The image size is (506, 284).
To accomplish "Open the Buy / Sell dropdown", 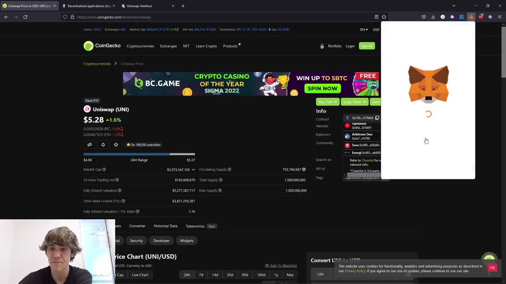I will tap(328, 102).
